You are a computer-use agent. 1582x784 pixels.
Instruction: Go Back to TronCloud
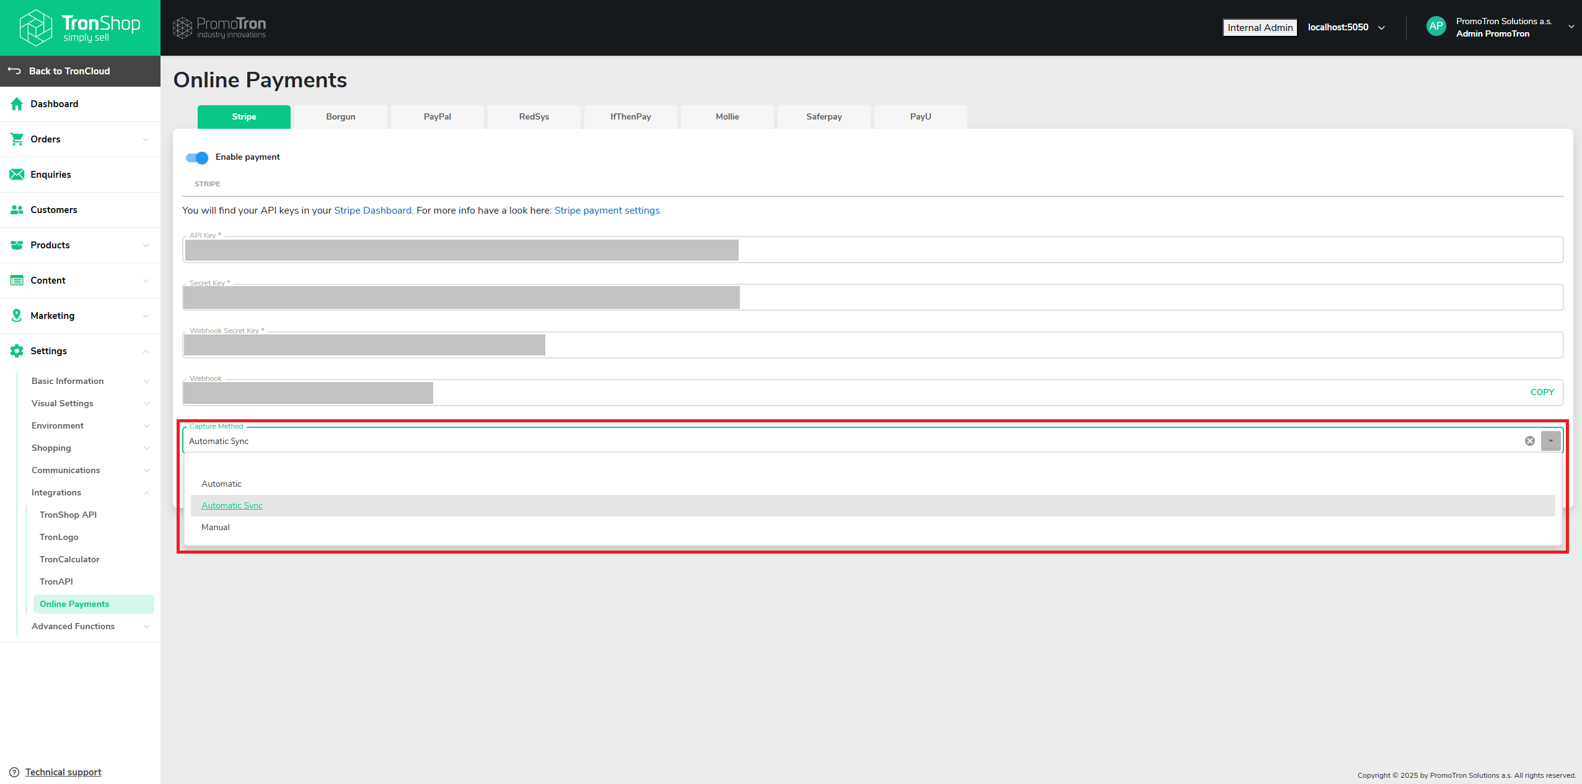80,71
